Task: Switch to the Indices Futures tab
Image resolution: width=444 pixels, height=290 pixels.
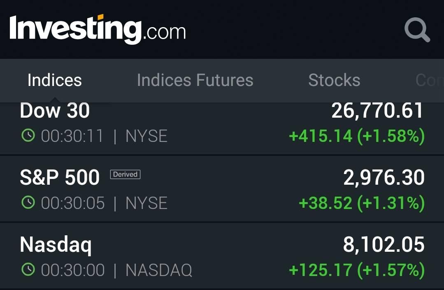Action: click(195, 80)
